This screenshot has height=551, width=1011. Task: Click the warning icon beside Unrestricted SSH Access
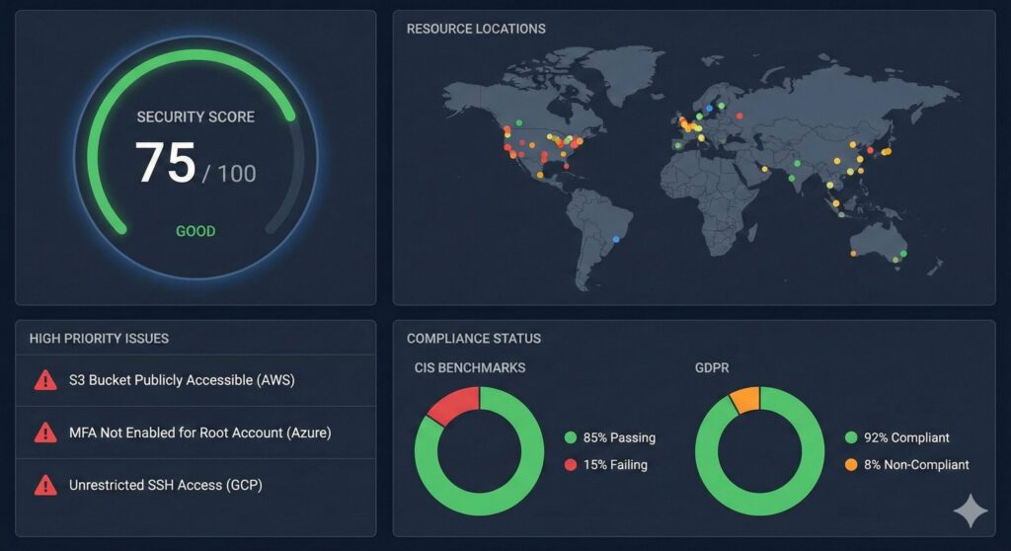coord(45,485)
